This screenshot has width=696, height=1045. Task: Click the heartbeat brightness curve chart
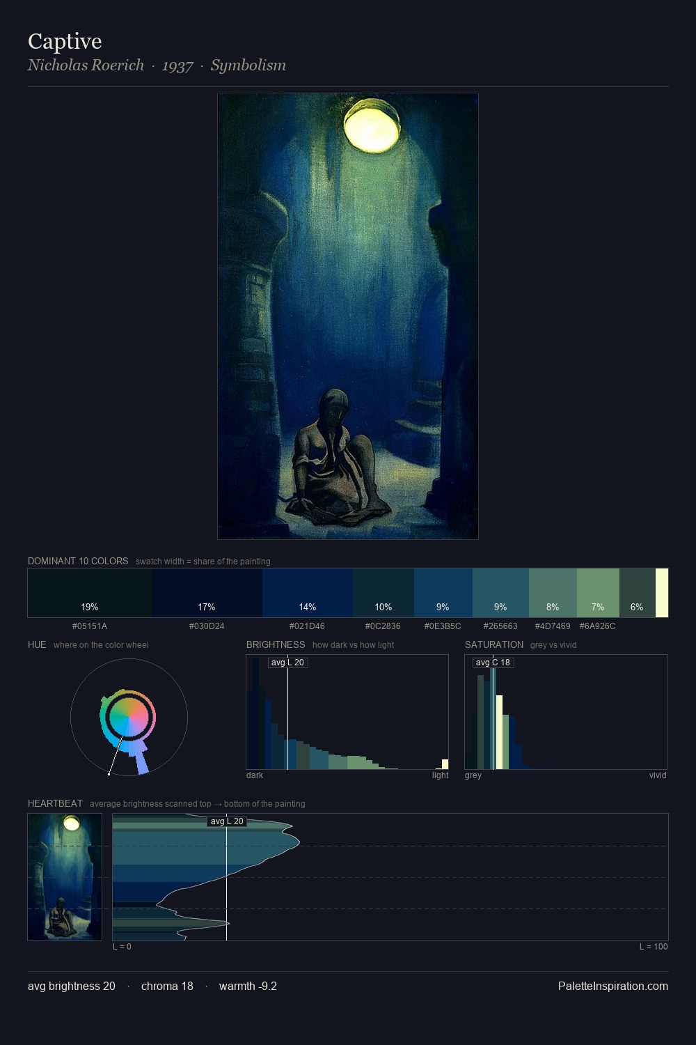[390, 877]
